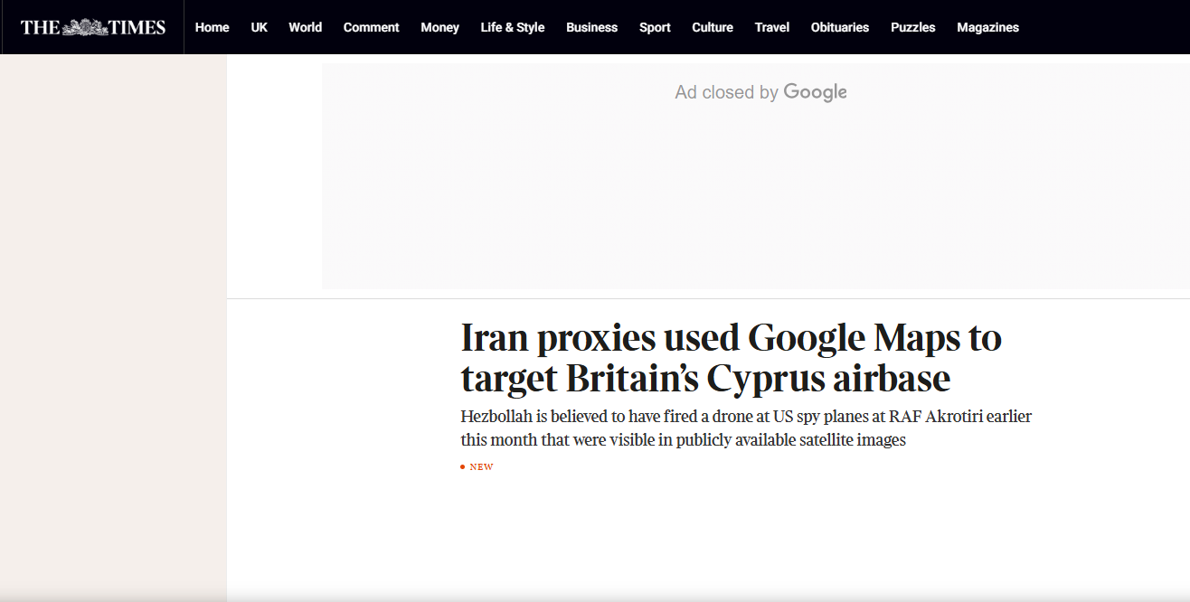Image resolution: width=1190 pixels, height=602 pixels.
Task: Go to the Puzzles section
Action: 912,27
